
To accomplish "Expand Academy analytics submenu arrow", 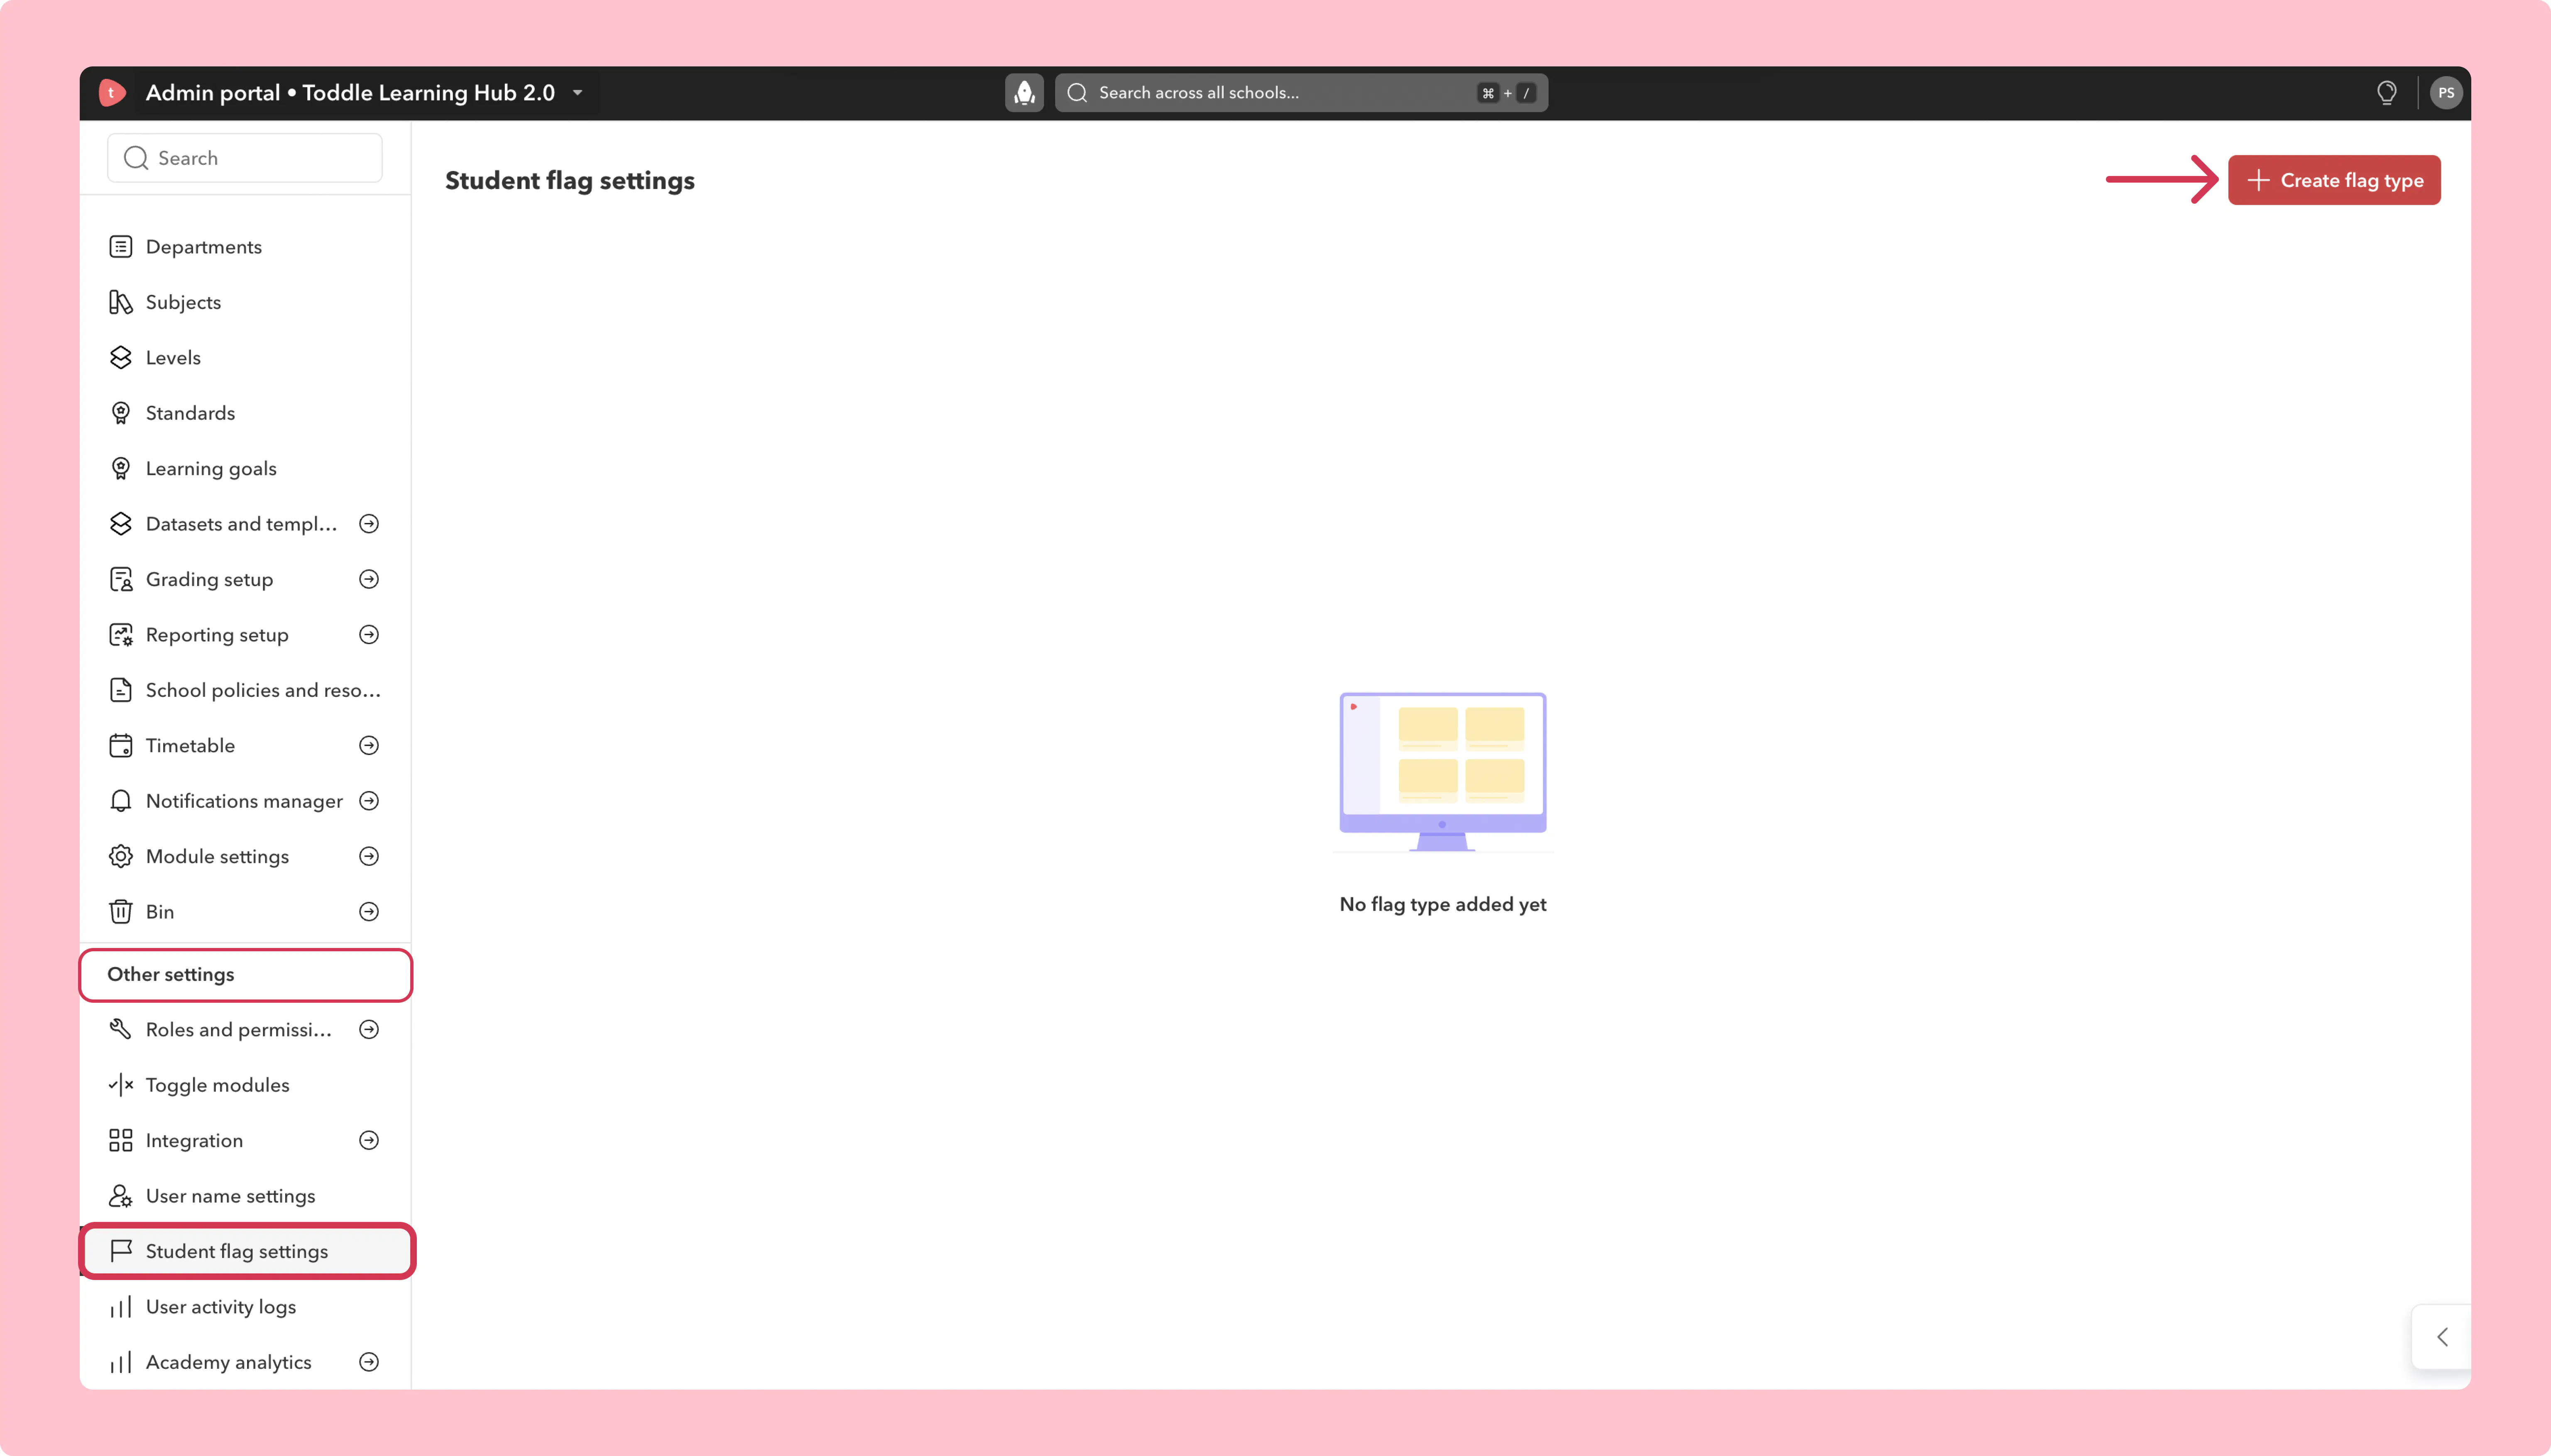I will coord(369,1362).
